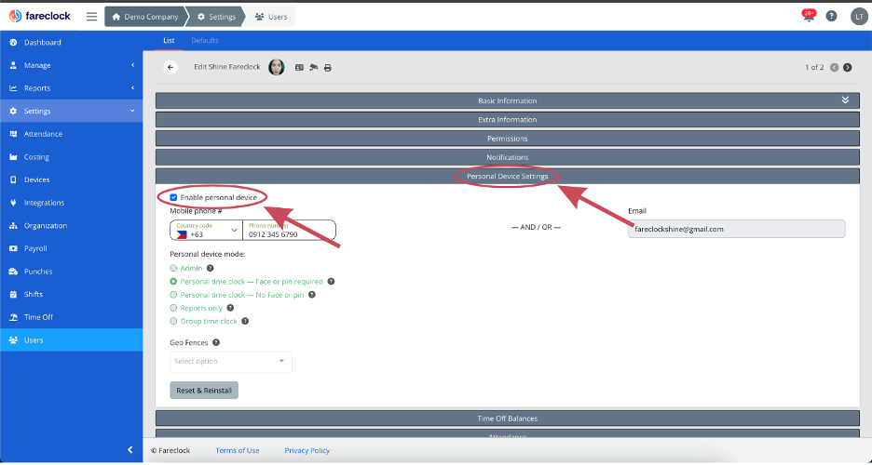Open the notifications bell icon
The width and height of the screenshot is (872, 465).
click(x=808, y=17)
